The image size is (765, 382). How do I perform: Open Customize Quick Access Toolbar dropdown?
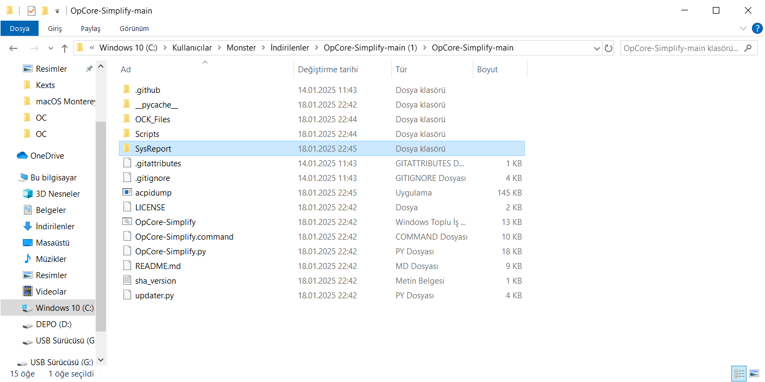pyautogui.click(x=57, y=11)
